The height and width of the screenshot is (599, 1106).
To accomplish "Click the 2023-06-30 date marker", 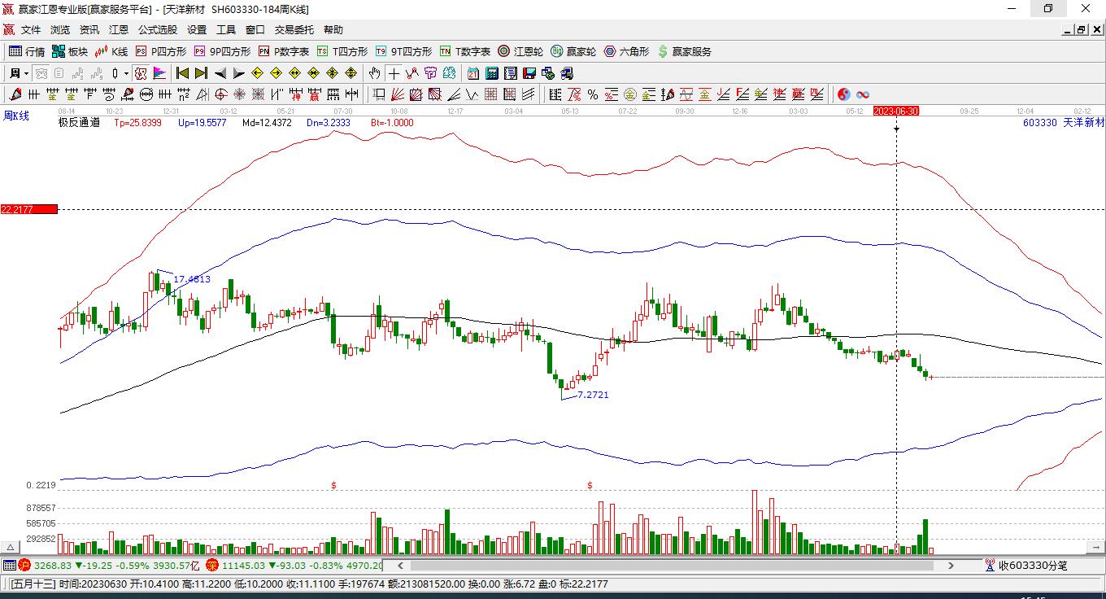I will click(x=895, y=111).
